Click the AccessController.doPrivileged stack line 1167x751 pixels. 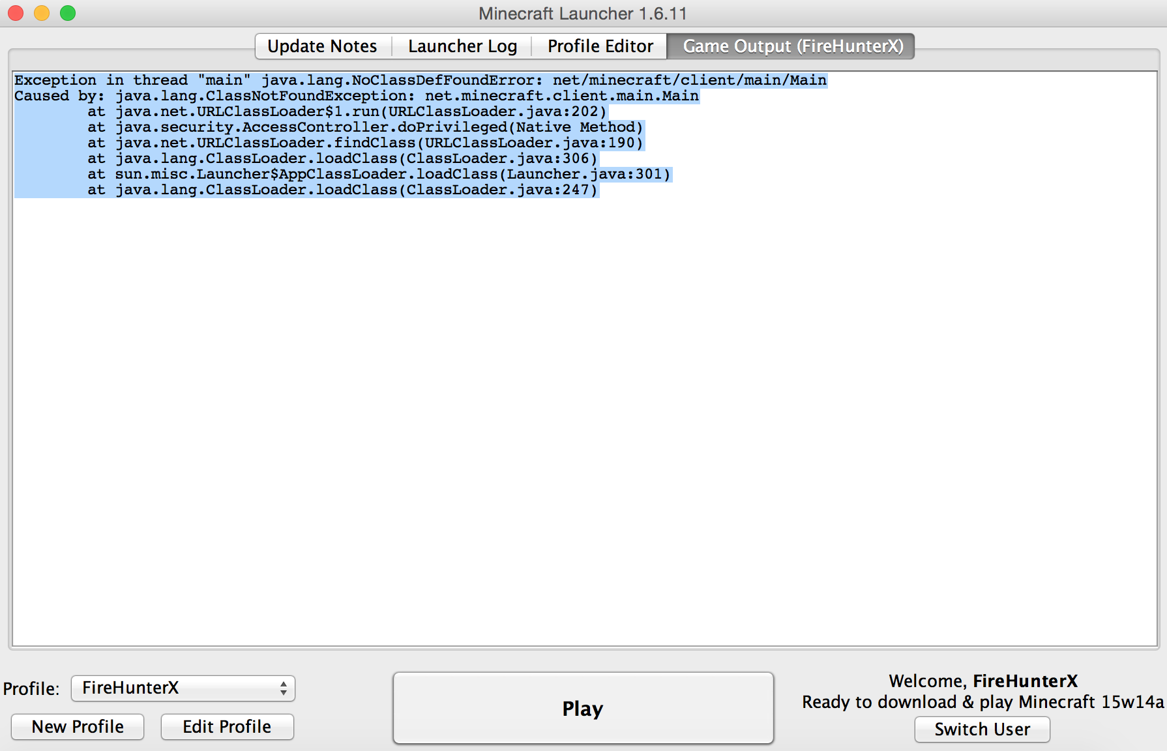(x=365, y=127)
